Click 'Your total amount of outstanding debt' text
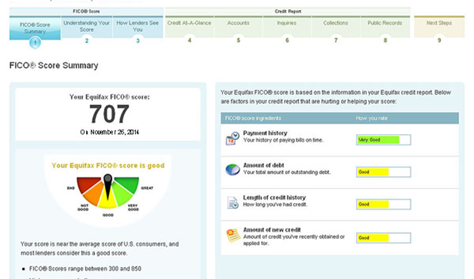This screenshot has width=474, height=279. [x=287, y=172]
